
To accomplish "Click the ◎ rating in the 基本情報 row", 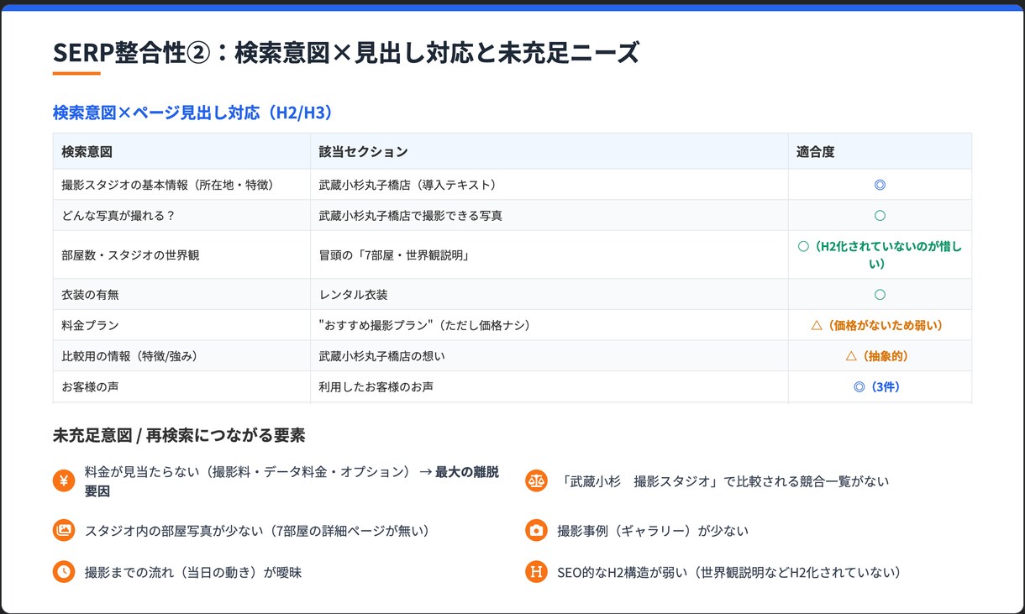I will (880, 185).
